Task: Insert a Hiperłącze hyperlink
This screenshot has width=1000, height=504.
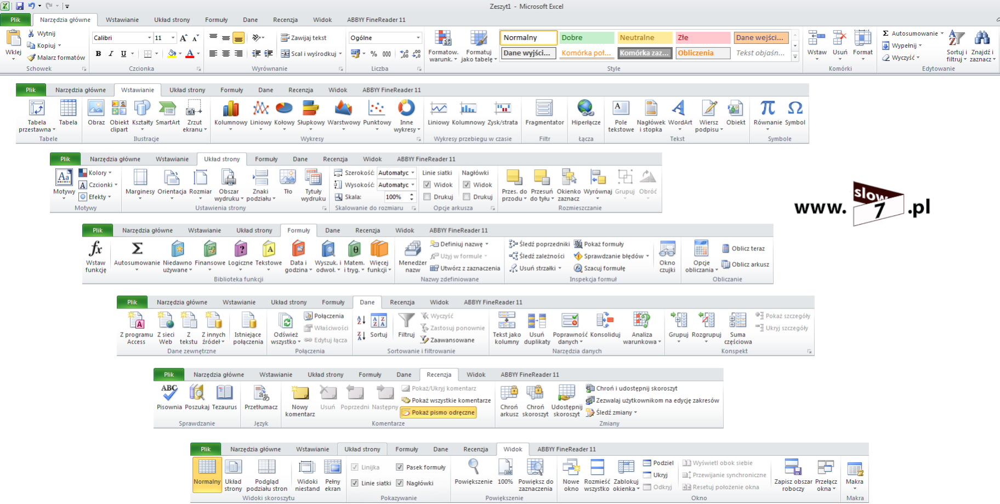Action: click(586, 113)
